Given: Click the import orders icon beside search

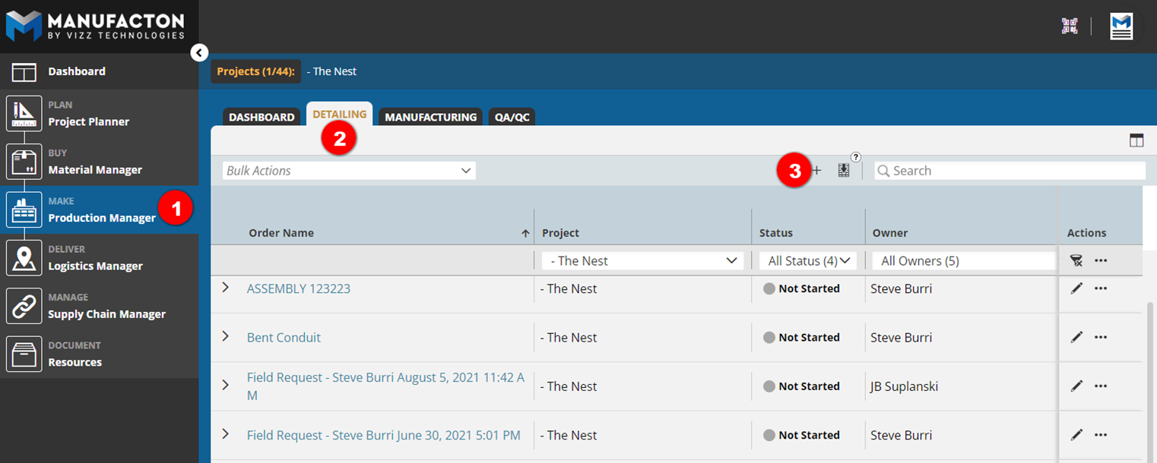Looking at the screenshot, I should click(843, 171).
